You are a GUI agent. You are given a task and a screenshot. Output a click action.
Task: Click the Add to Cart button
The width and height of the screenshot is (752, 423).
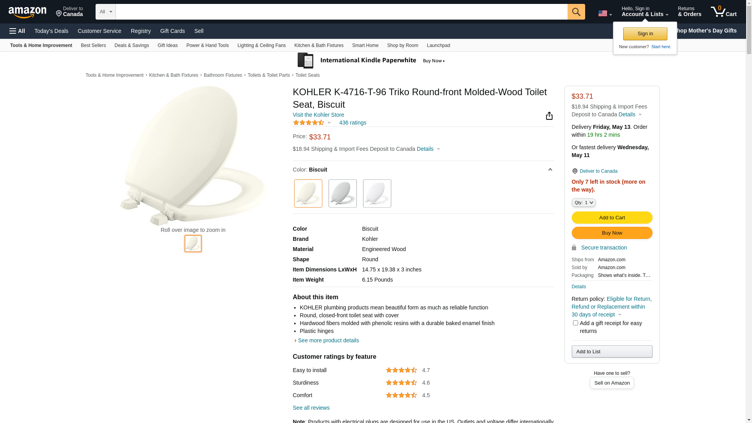(612, 218)
